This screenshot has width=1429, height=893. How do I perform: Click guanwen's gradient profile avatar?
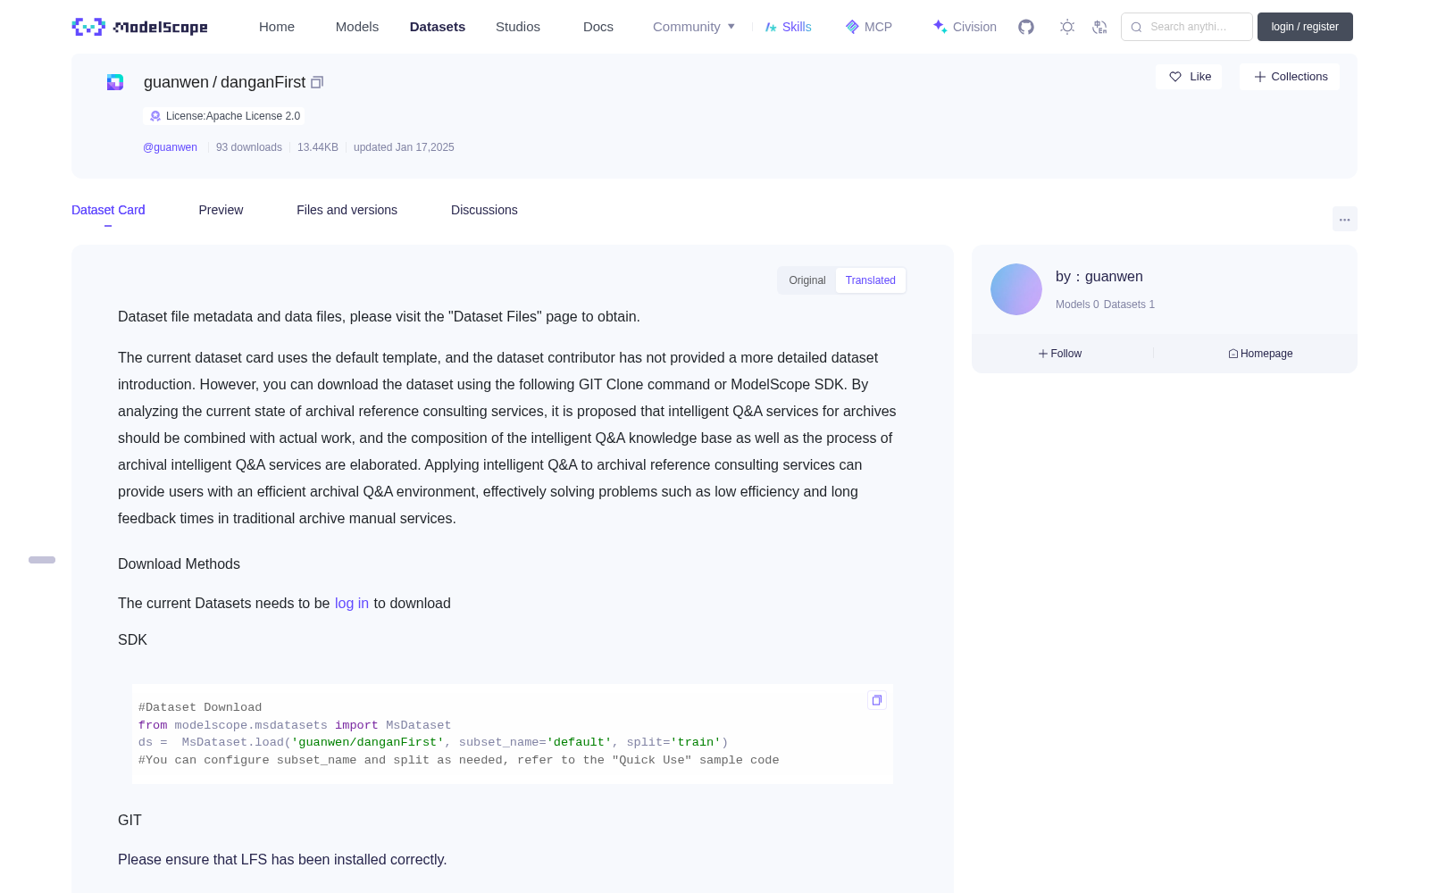click(1016, 289)
